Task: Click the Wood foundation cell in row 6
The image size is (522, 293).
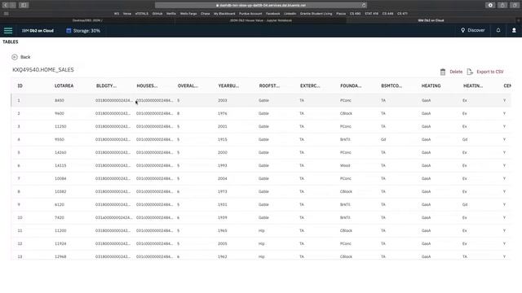Action: [x=345, y=165]
